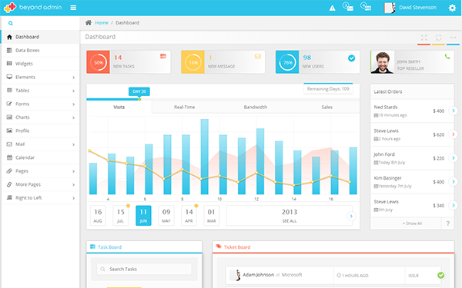Click the red header color bar
The image size is (462, 288).
pos(423,45)
